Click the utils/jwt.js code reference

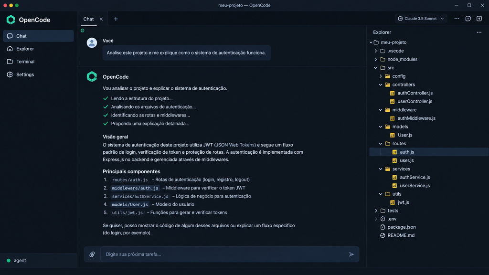127,212
